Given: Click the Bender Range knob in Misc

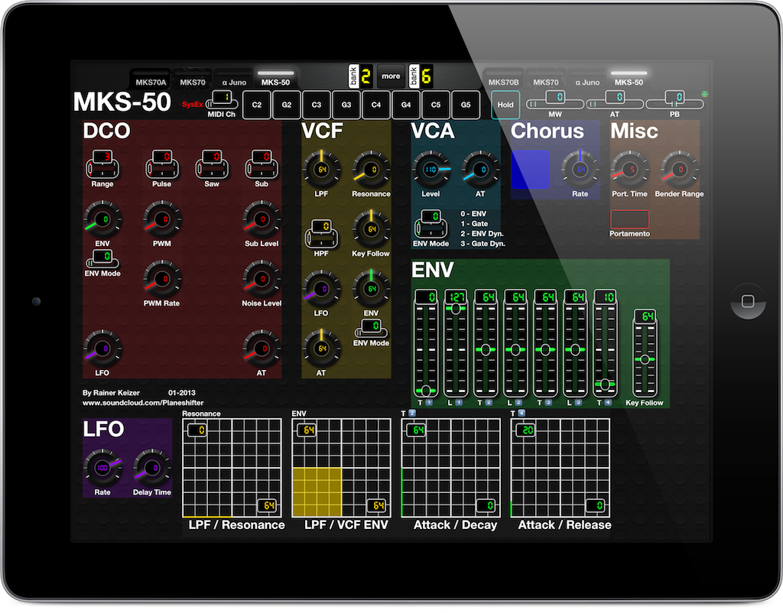Looking at the screenshot, I should click(x=679, y=171).
